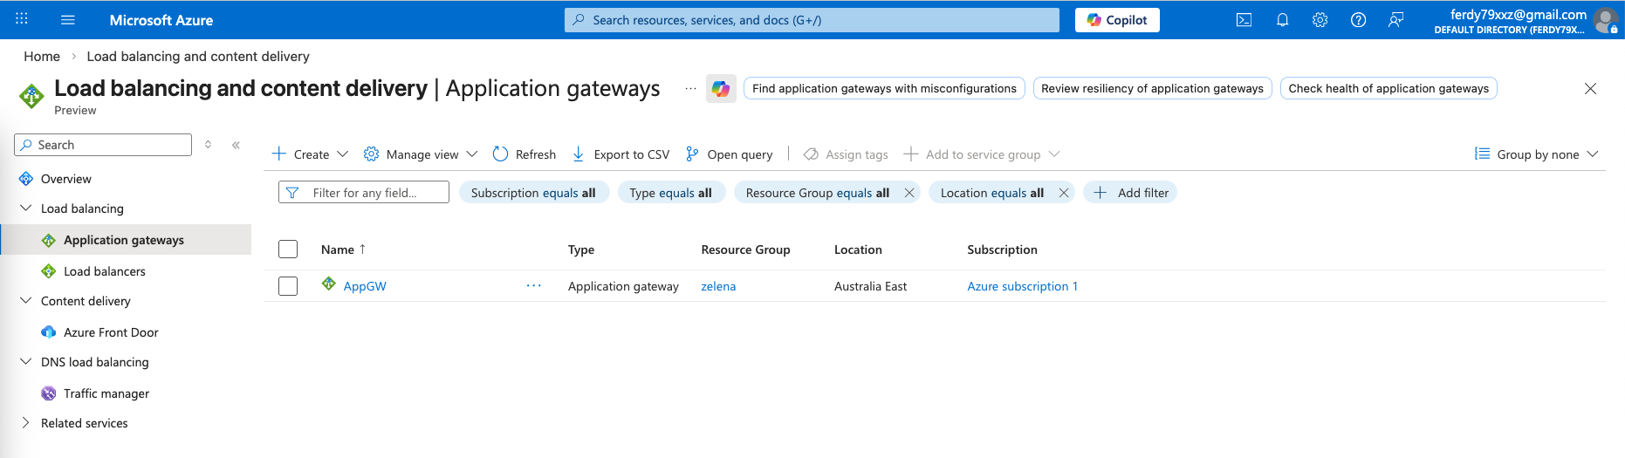
Task: Click the Filter for any field box
Action: coord(364,193)
